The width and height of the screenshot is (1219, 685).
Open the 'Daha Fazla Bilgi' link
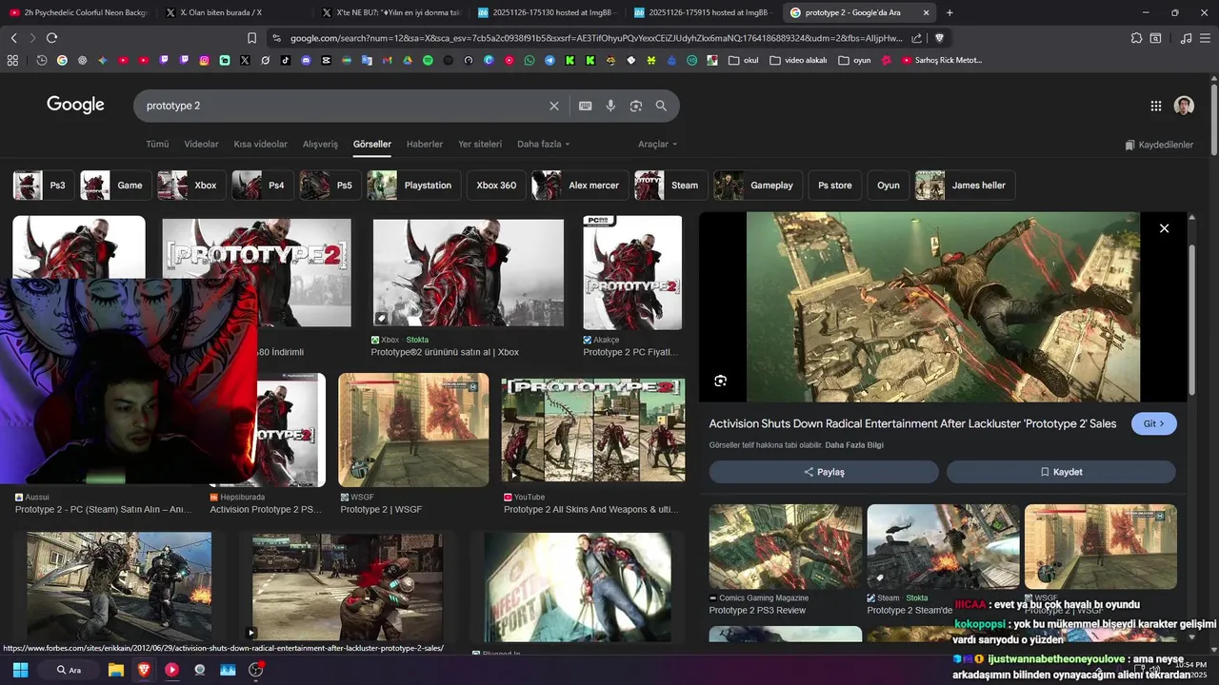pyautogui.click(x=855, y=445)
